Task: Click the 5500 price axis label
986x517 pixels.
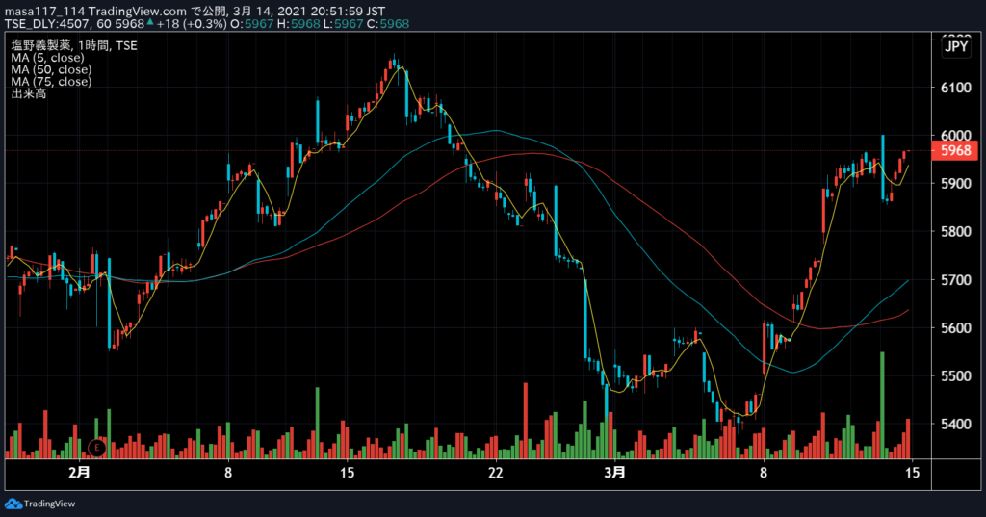Action: point(956,376)
